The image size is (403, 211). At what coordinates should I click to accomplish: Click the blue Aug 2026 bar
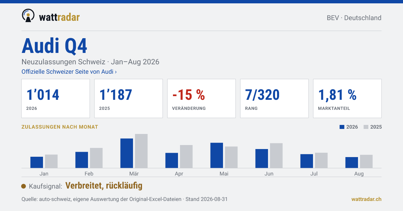pyautogui.click(x=352, y=162)
